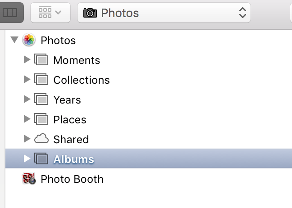Click the Moments stacked-frames icon

point(41,59)
